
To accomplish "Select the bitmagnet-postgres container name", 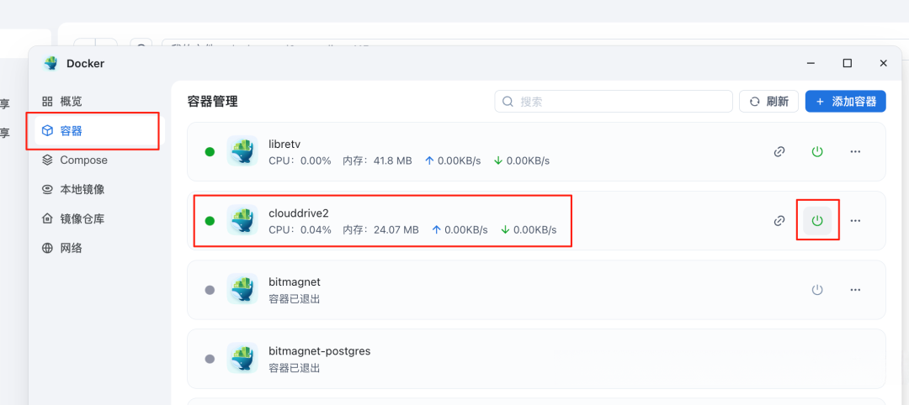I will 320,350.
